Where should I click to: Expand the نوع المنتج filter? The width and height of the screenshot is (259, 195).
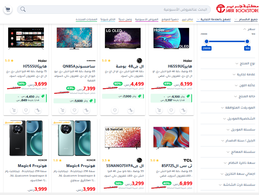pos(245,63)
